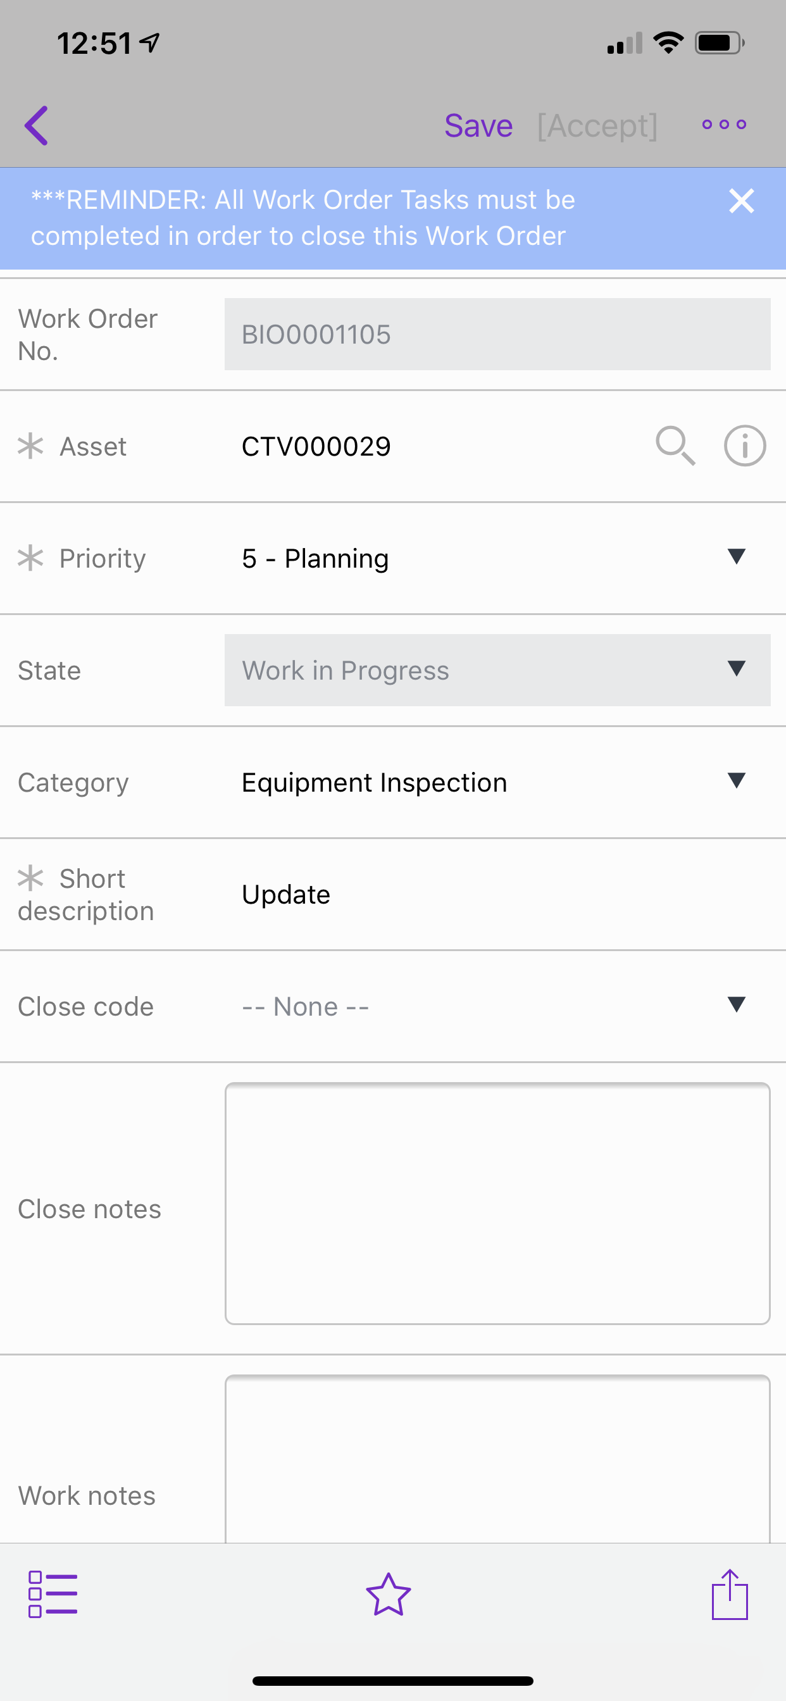The width and height of the screenshot is (786, 1701).
Task: Tap the Asset lookup magnifier icon
Action: click(675, 445)
